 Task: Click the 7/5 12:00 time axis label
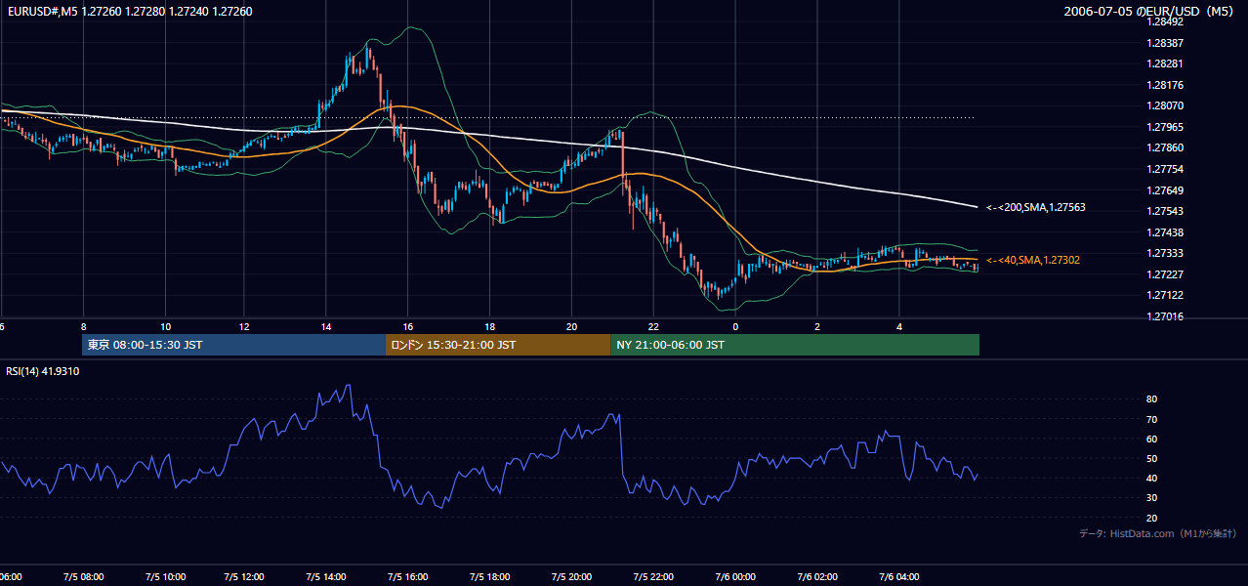click(x=246, y=577)
